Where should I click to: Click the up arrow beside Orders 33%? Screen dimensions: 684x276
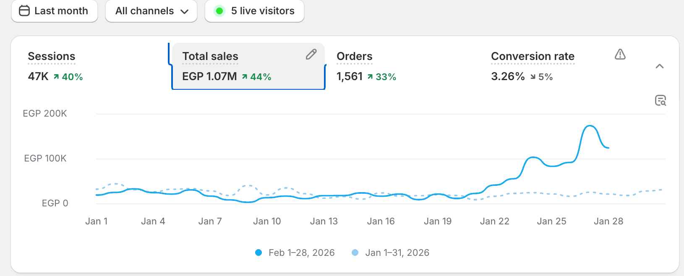[370, 77]
